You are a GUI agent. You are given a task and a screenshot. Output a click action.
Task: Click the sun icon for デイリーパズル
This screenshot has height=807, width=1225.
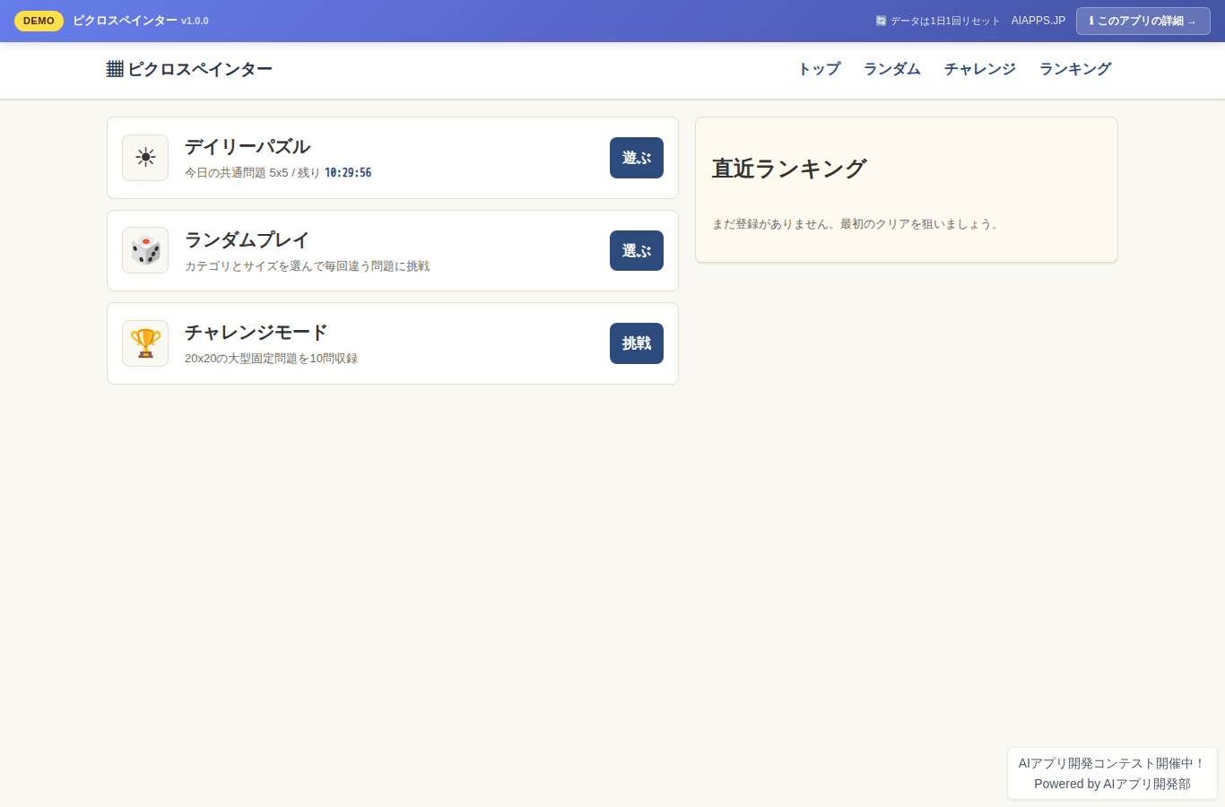(x=145, y=158)
